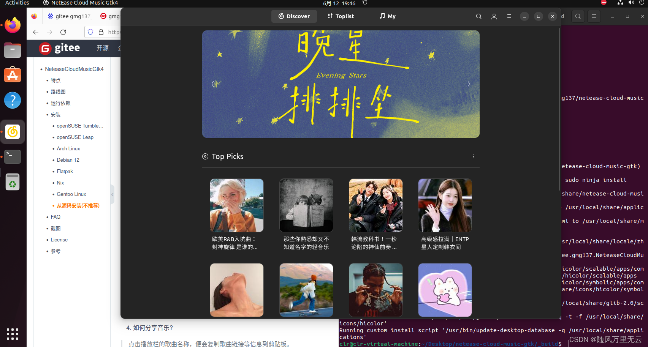Jump to 特点 section in the outline
The image size is (648, 347).
[56, 80]
